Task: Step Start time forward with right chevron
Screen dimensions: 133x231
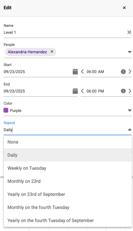Action: coord(130,71)
